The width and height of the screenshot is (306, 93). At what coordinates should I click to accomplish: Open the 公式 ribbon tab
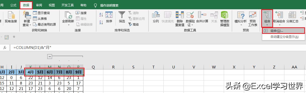tap(14, 5)
